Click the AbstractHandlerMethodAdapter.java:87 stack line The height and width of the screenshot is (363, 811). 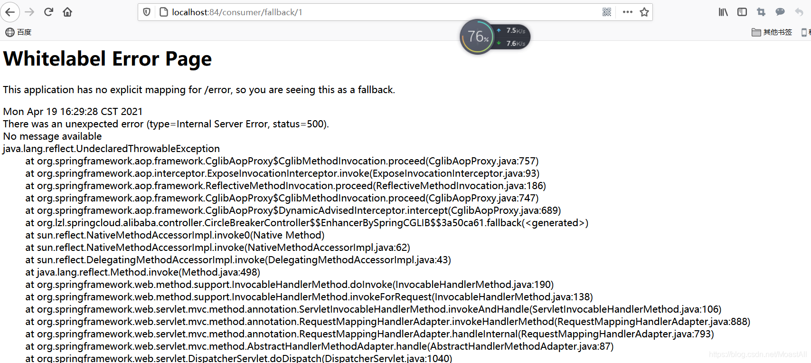coord(320,346)
